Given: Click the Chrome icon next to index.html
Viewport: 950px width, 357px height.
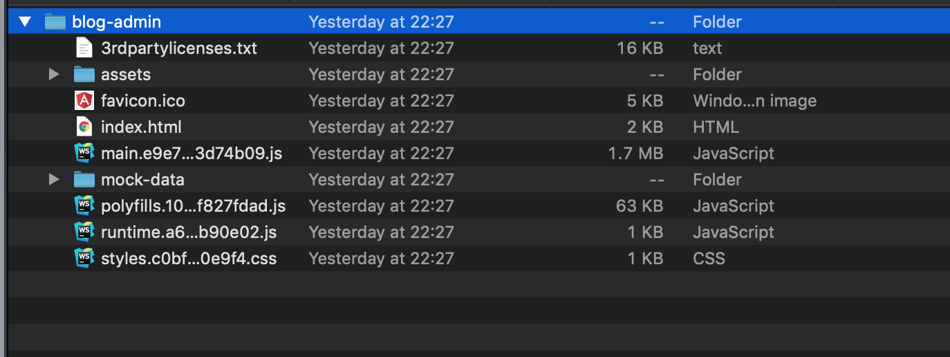Looking at the screenshot, I should [x=84, y=127].
